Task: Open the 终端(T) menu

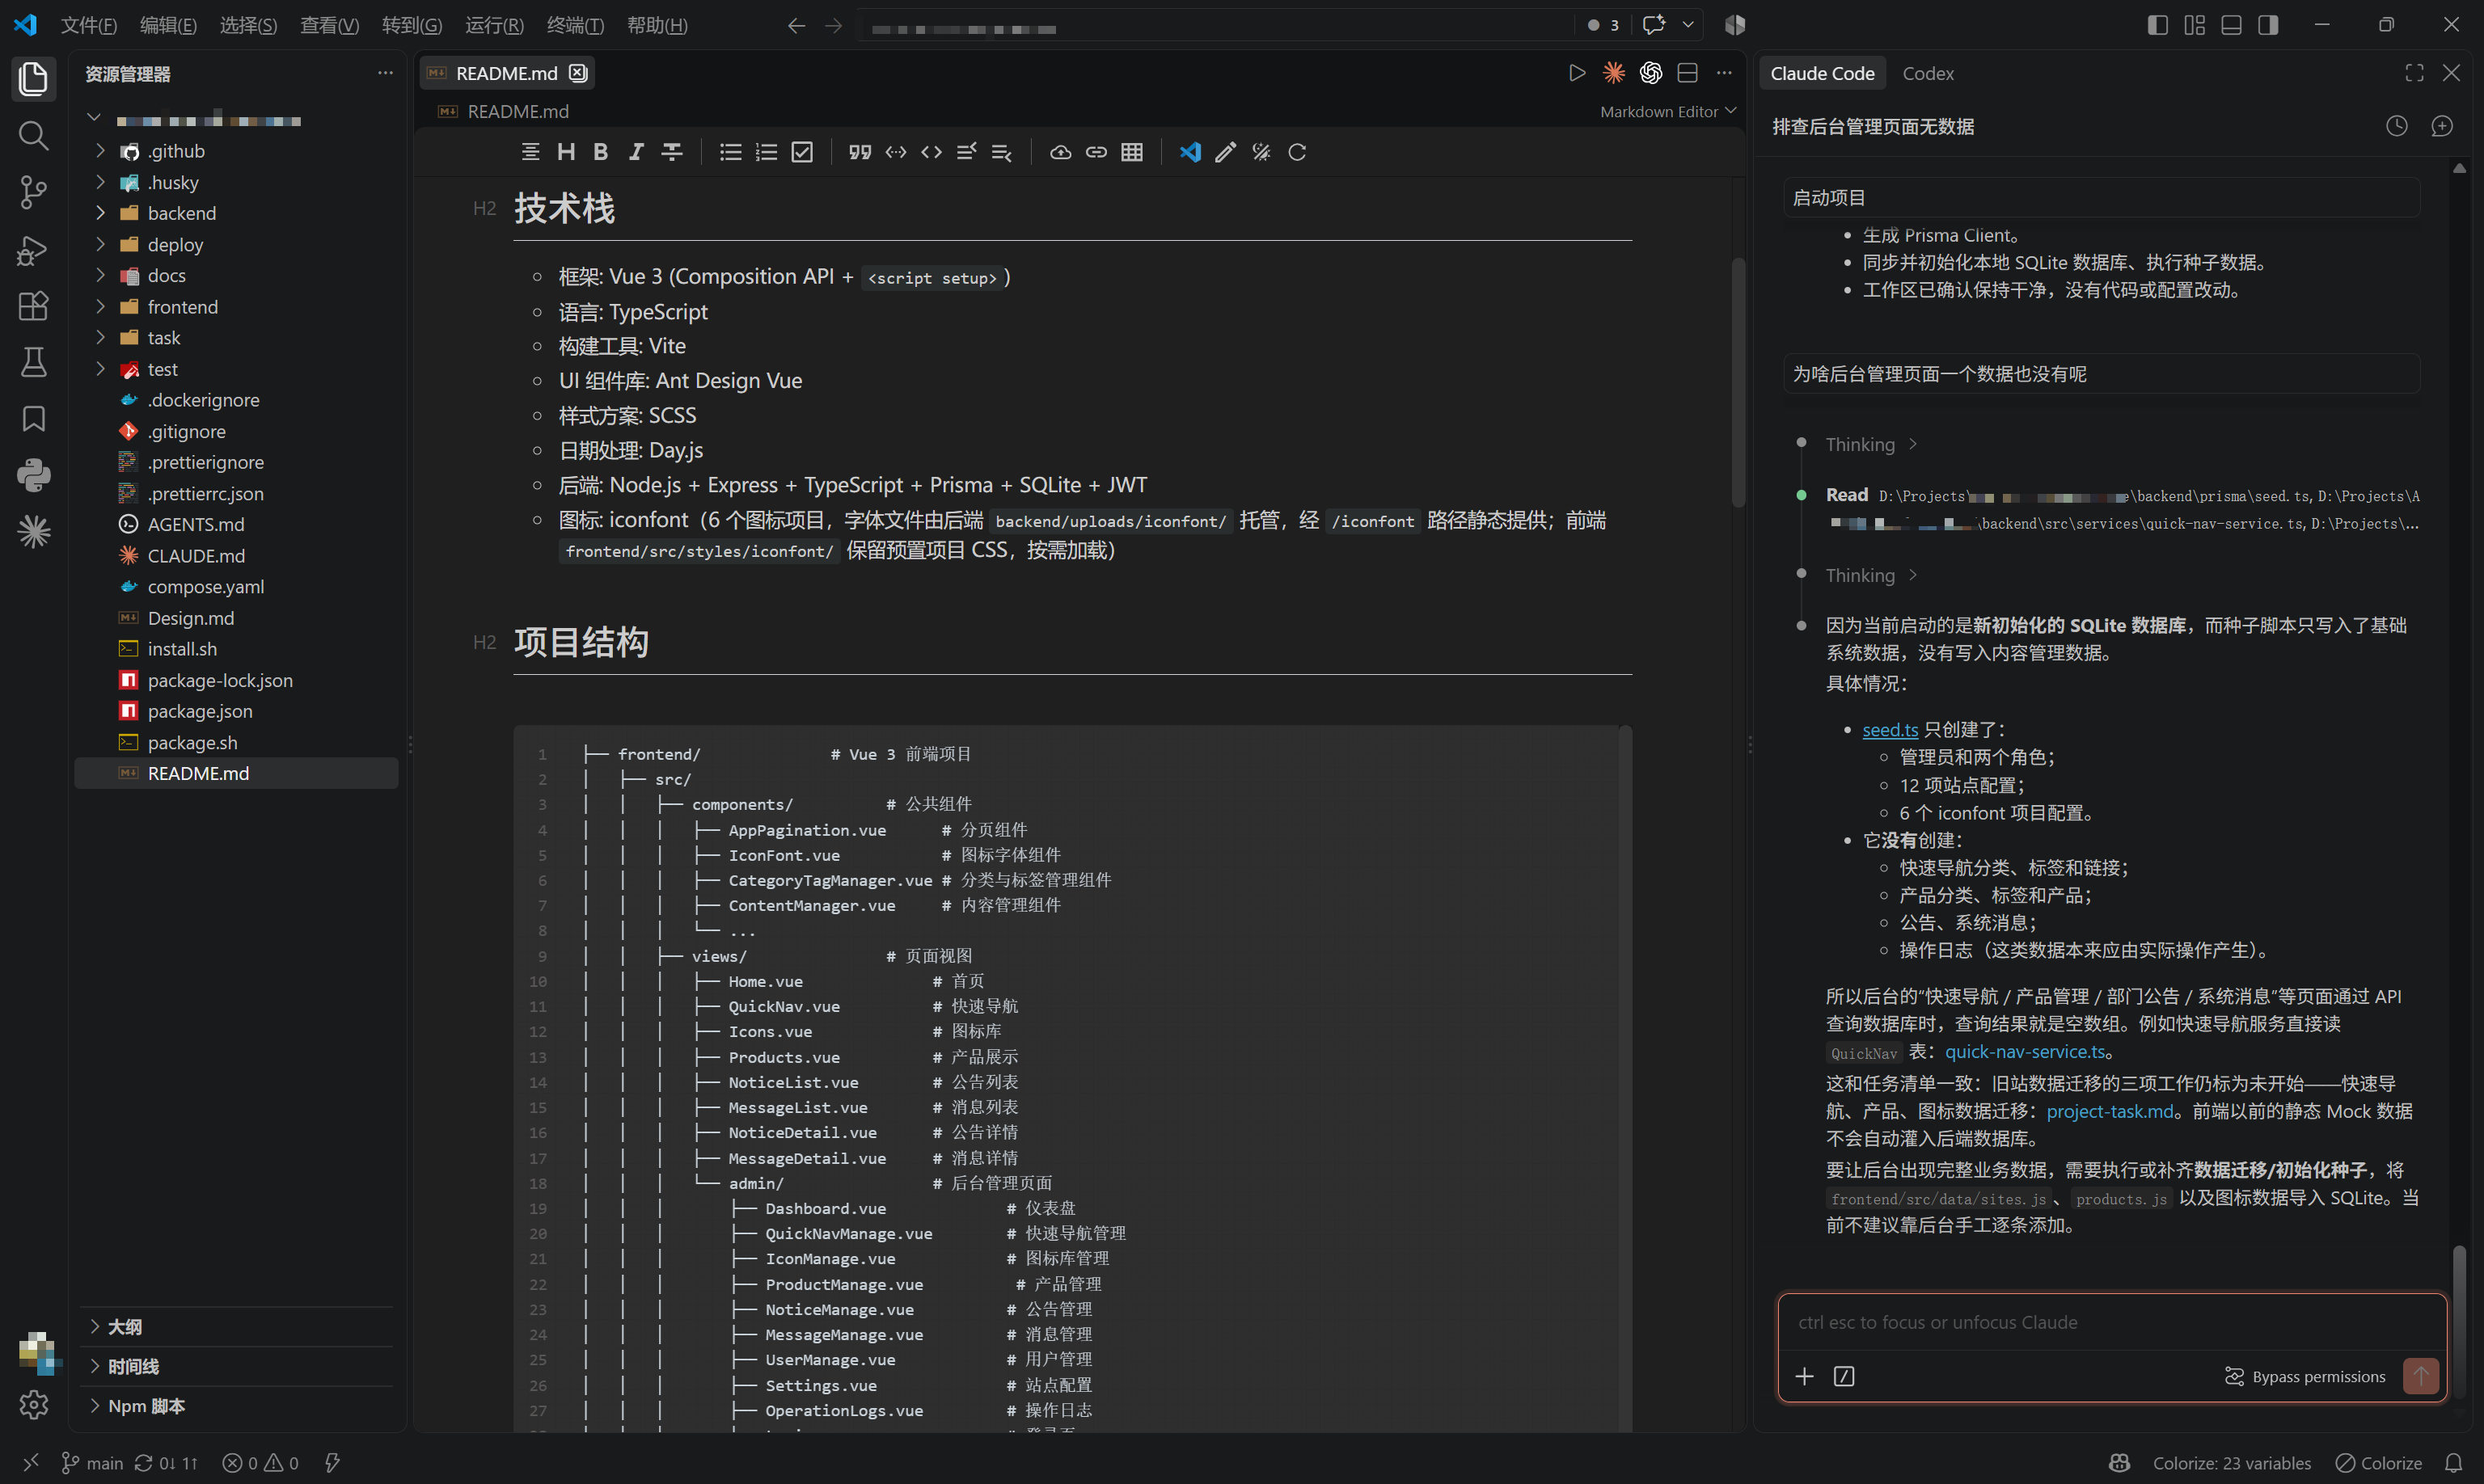Action: (575, 25)
